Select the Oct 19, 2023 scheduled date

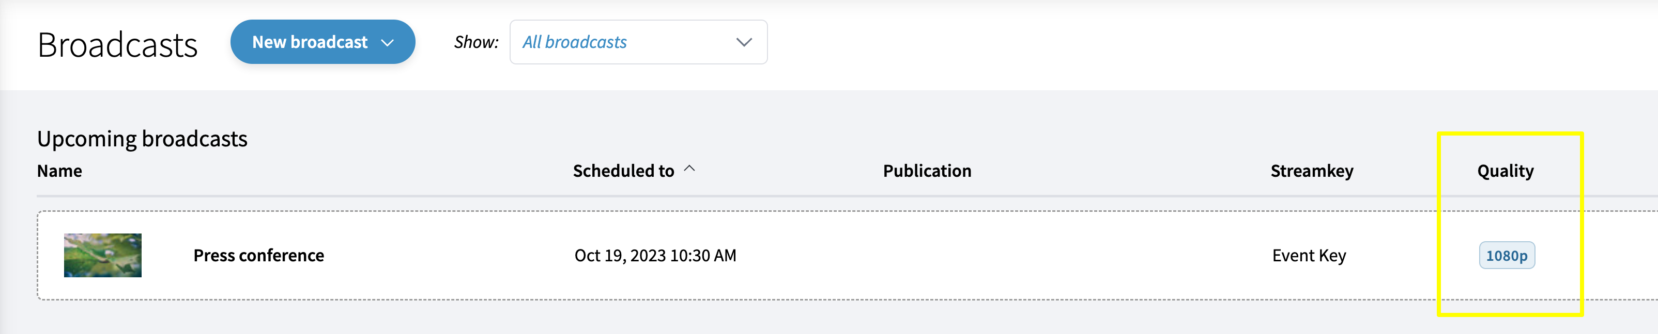[655, 256]
